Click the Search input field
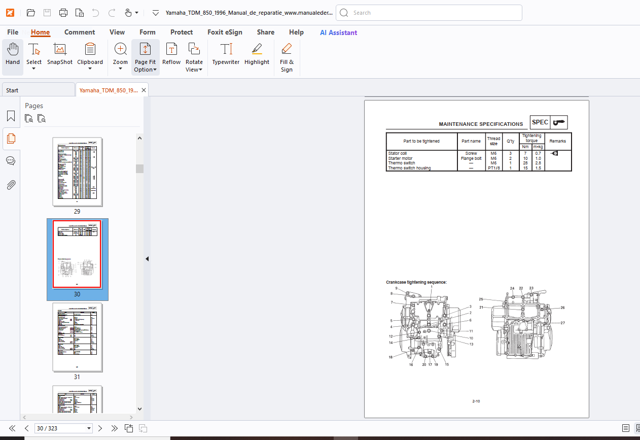Viewport: 640px width, 440px height. coord(429,13)
